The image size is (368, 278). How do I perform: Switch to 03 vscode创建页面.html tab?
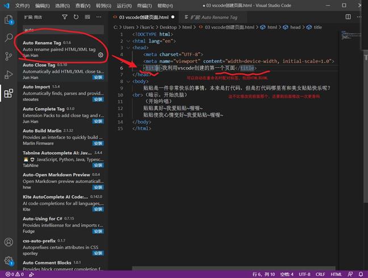coord(144,17)
